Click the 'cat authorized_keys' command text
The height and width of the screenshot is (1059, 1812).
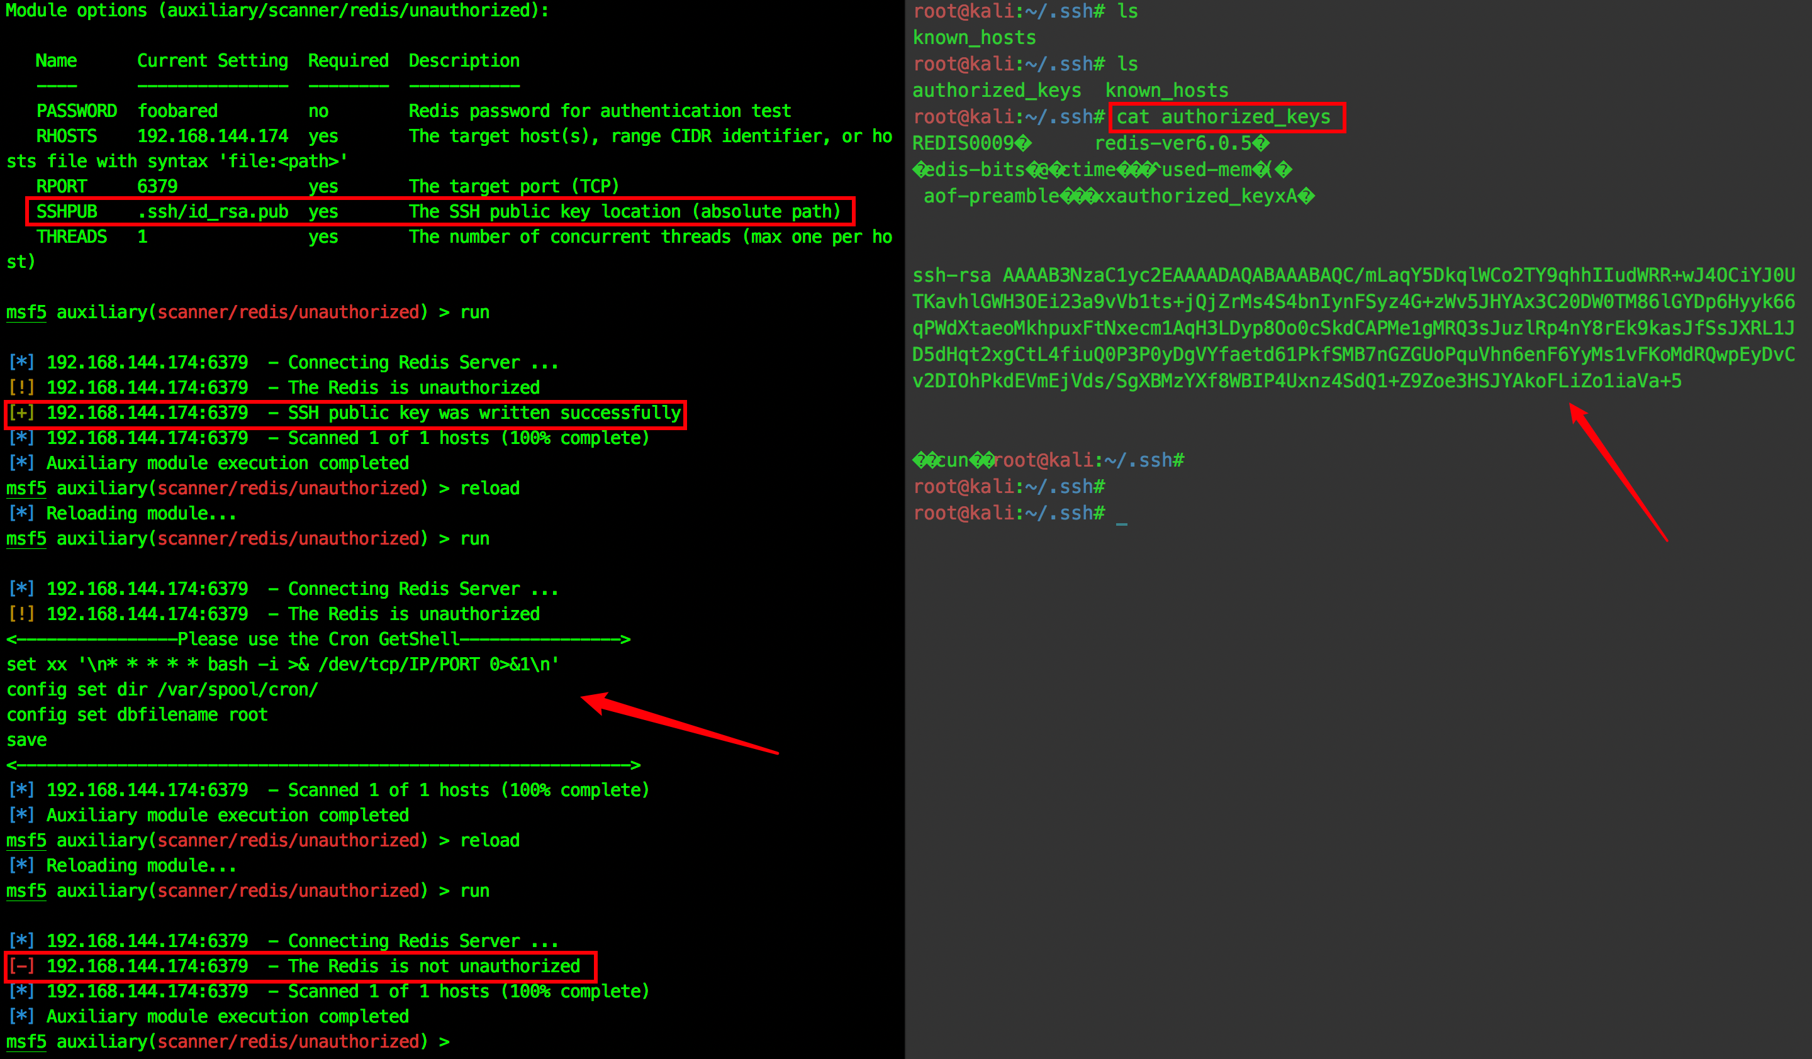[x=1222, y=117]
